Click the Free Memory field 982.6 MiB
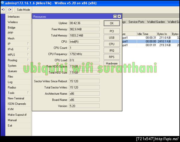 click(84, 29)
